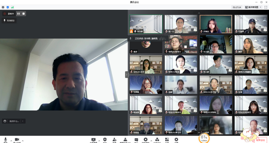Open the invite participants icon
The height and width of the screenshot is (143, 269).
(114, 140)
